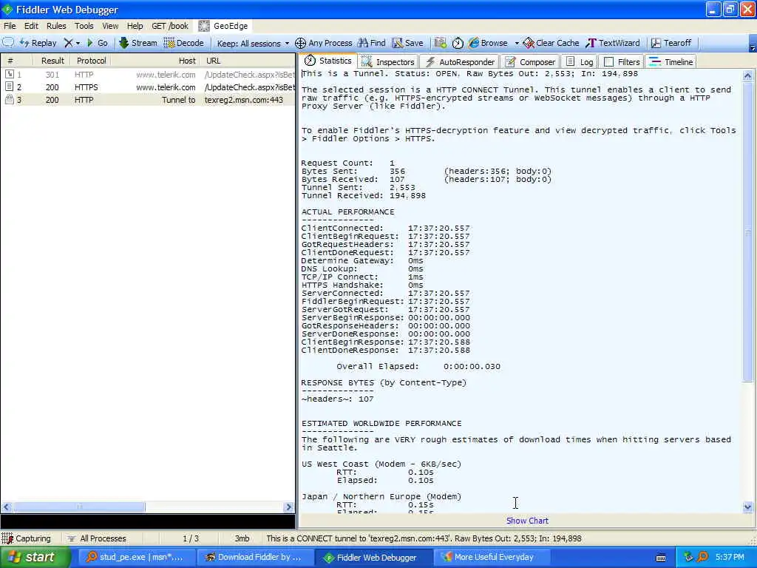
Task: Click the screenshot camera icon
Action: (440, 43)
